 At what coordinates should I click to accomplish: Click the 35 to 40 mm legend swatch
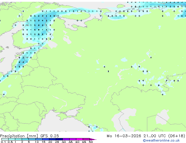point(73,139)
